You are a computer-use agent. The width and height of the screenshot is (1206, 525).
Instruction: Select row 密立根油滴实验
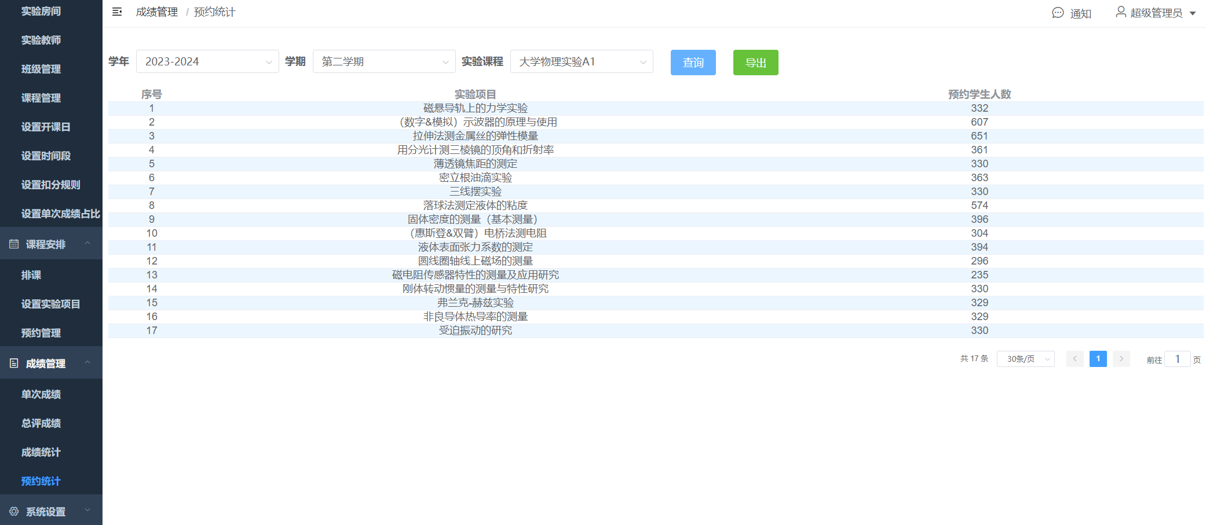[x=656, y=178]
